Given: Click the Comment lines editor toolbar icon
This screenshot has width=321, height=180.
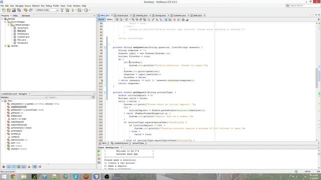Looking at the screenshot, I should (x=183, y=19).
